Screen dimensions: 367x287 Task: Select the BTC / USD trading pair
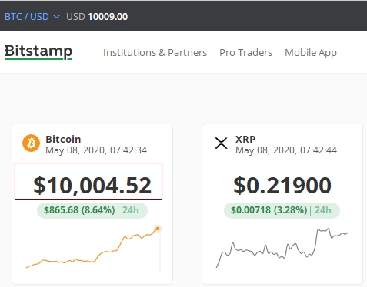click(x=27, y=17)
